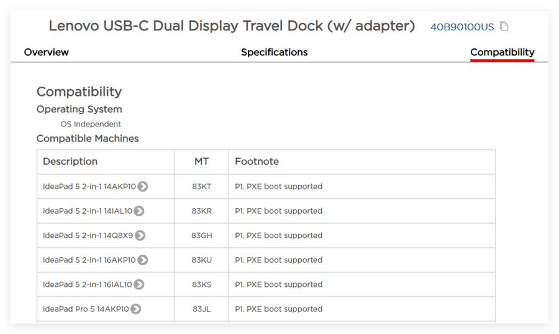559x334 pixels.
Task: Click the 40B90100US part number link
Action: click(x=462, y=27)
